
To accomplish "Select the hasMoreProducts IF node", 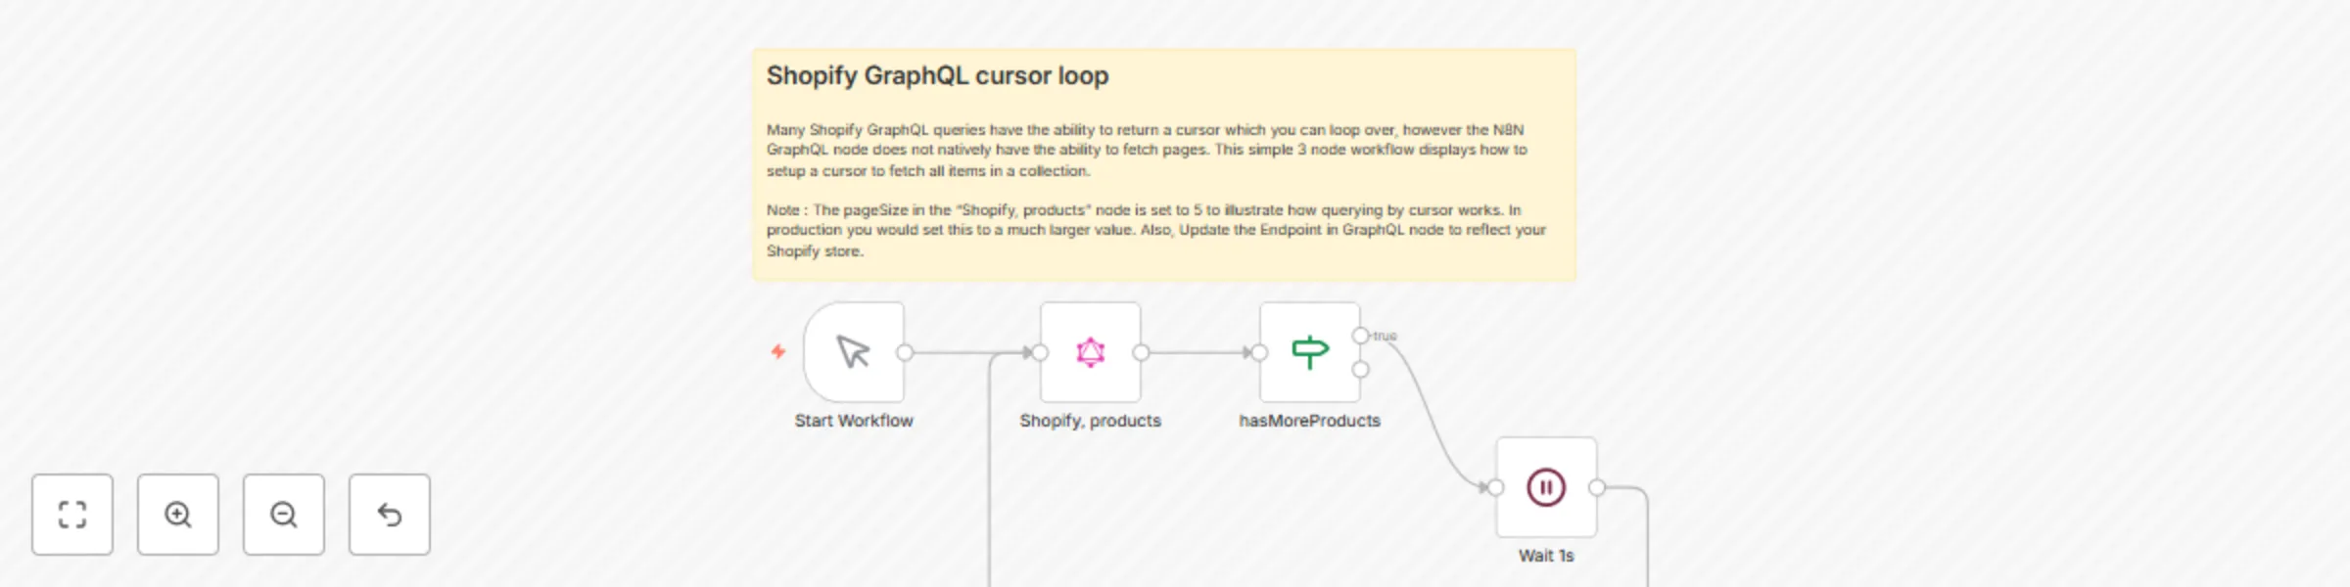I will click(1310, 352).
